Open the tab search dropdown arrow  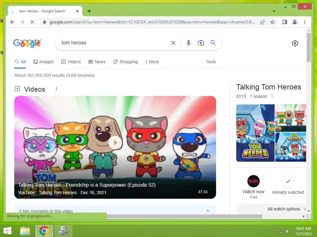tap(274, 11)
